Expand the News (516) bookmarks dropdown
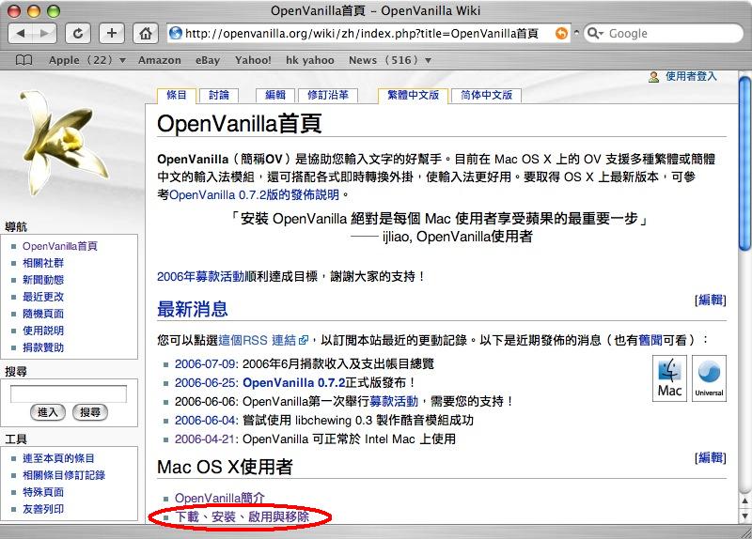The height and width of the screenshot is (539, 752). pos(390,60)
